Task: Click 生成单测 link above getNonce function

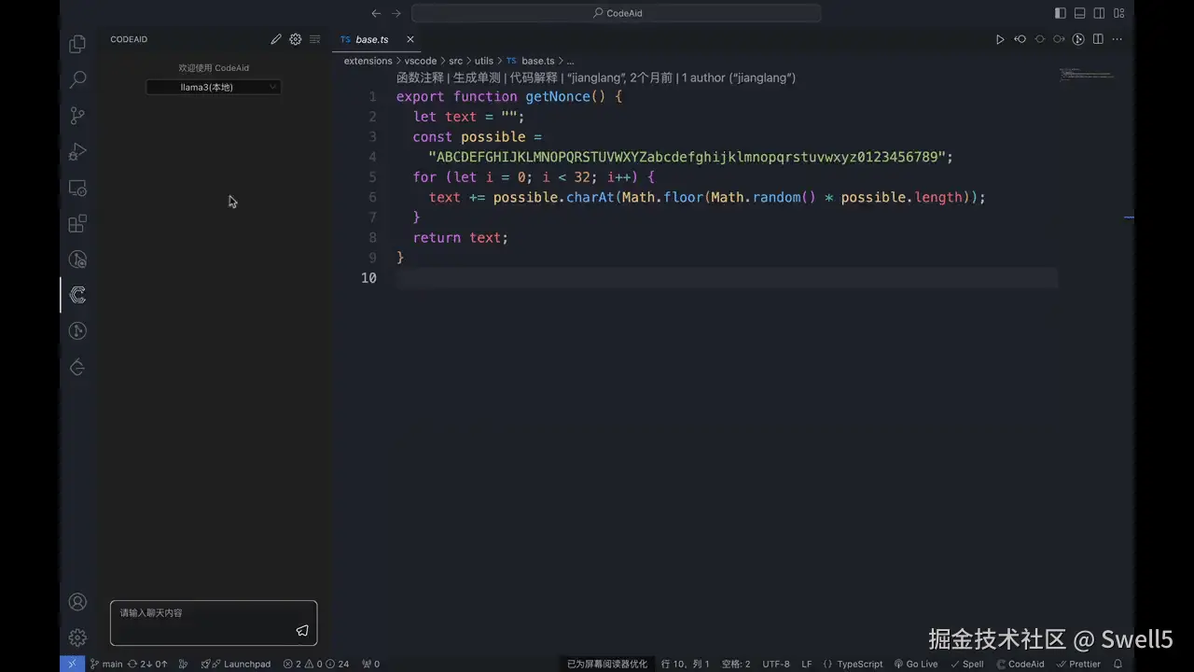Action: click(x=475, y=77)
